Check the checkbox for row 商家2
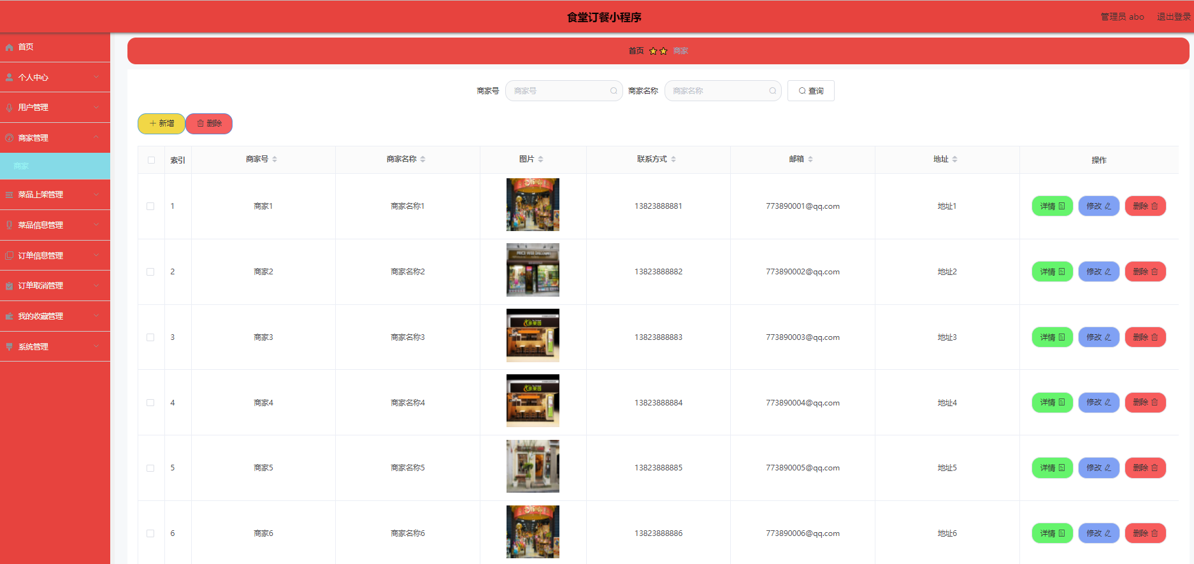The height and width of the screenshot is (564, 1194). pyautogui.click(x=150, y=272)
